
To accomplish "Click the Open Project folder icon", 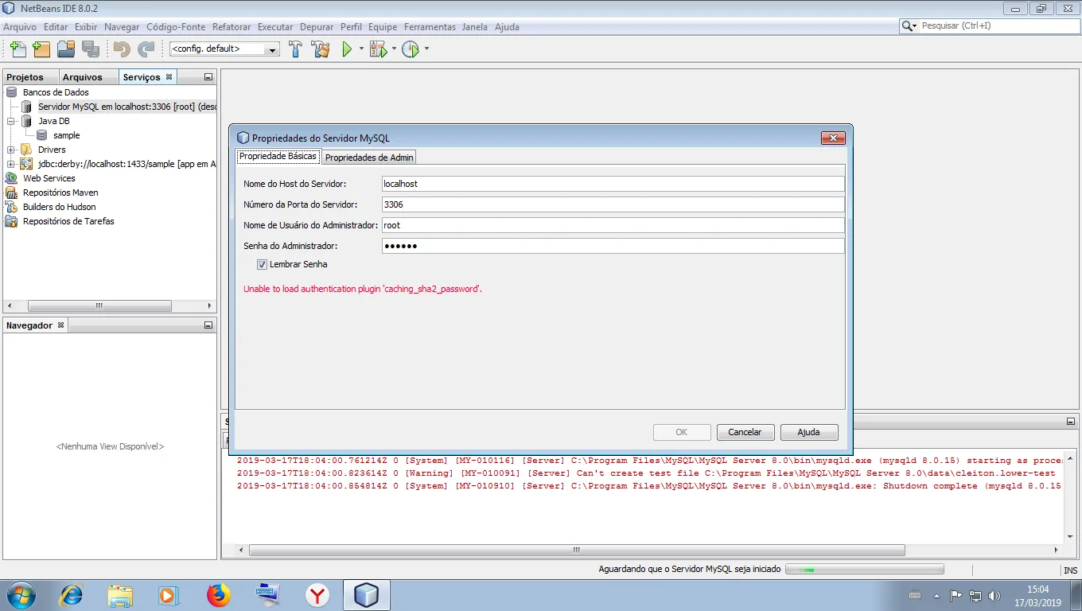I will pyautogui.click(x=66, y=49).
